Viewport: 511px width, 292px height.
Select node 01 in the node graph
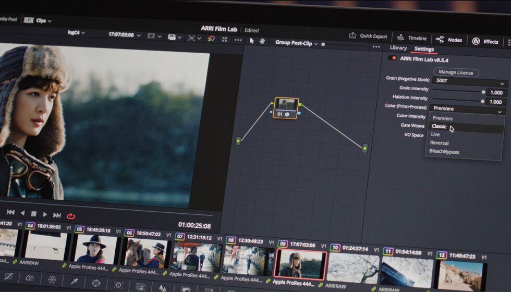click(x=286, y=108)
